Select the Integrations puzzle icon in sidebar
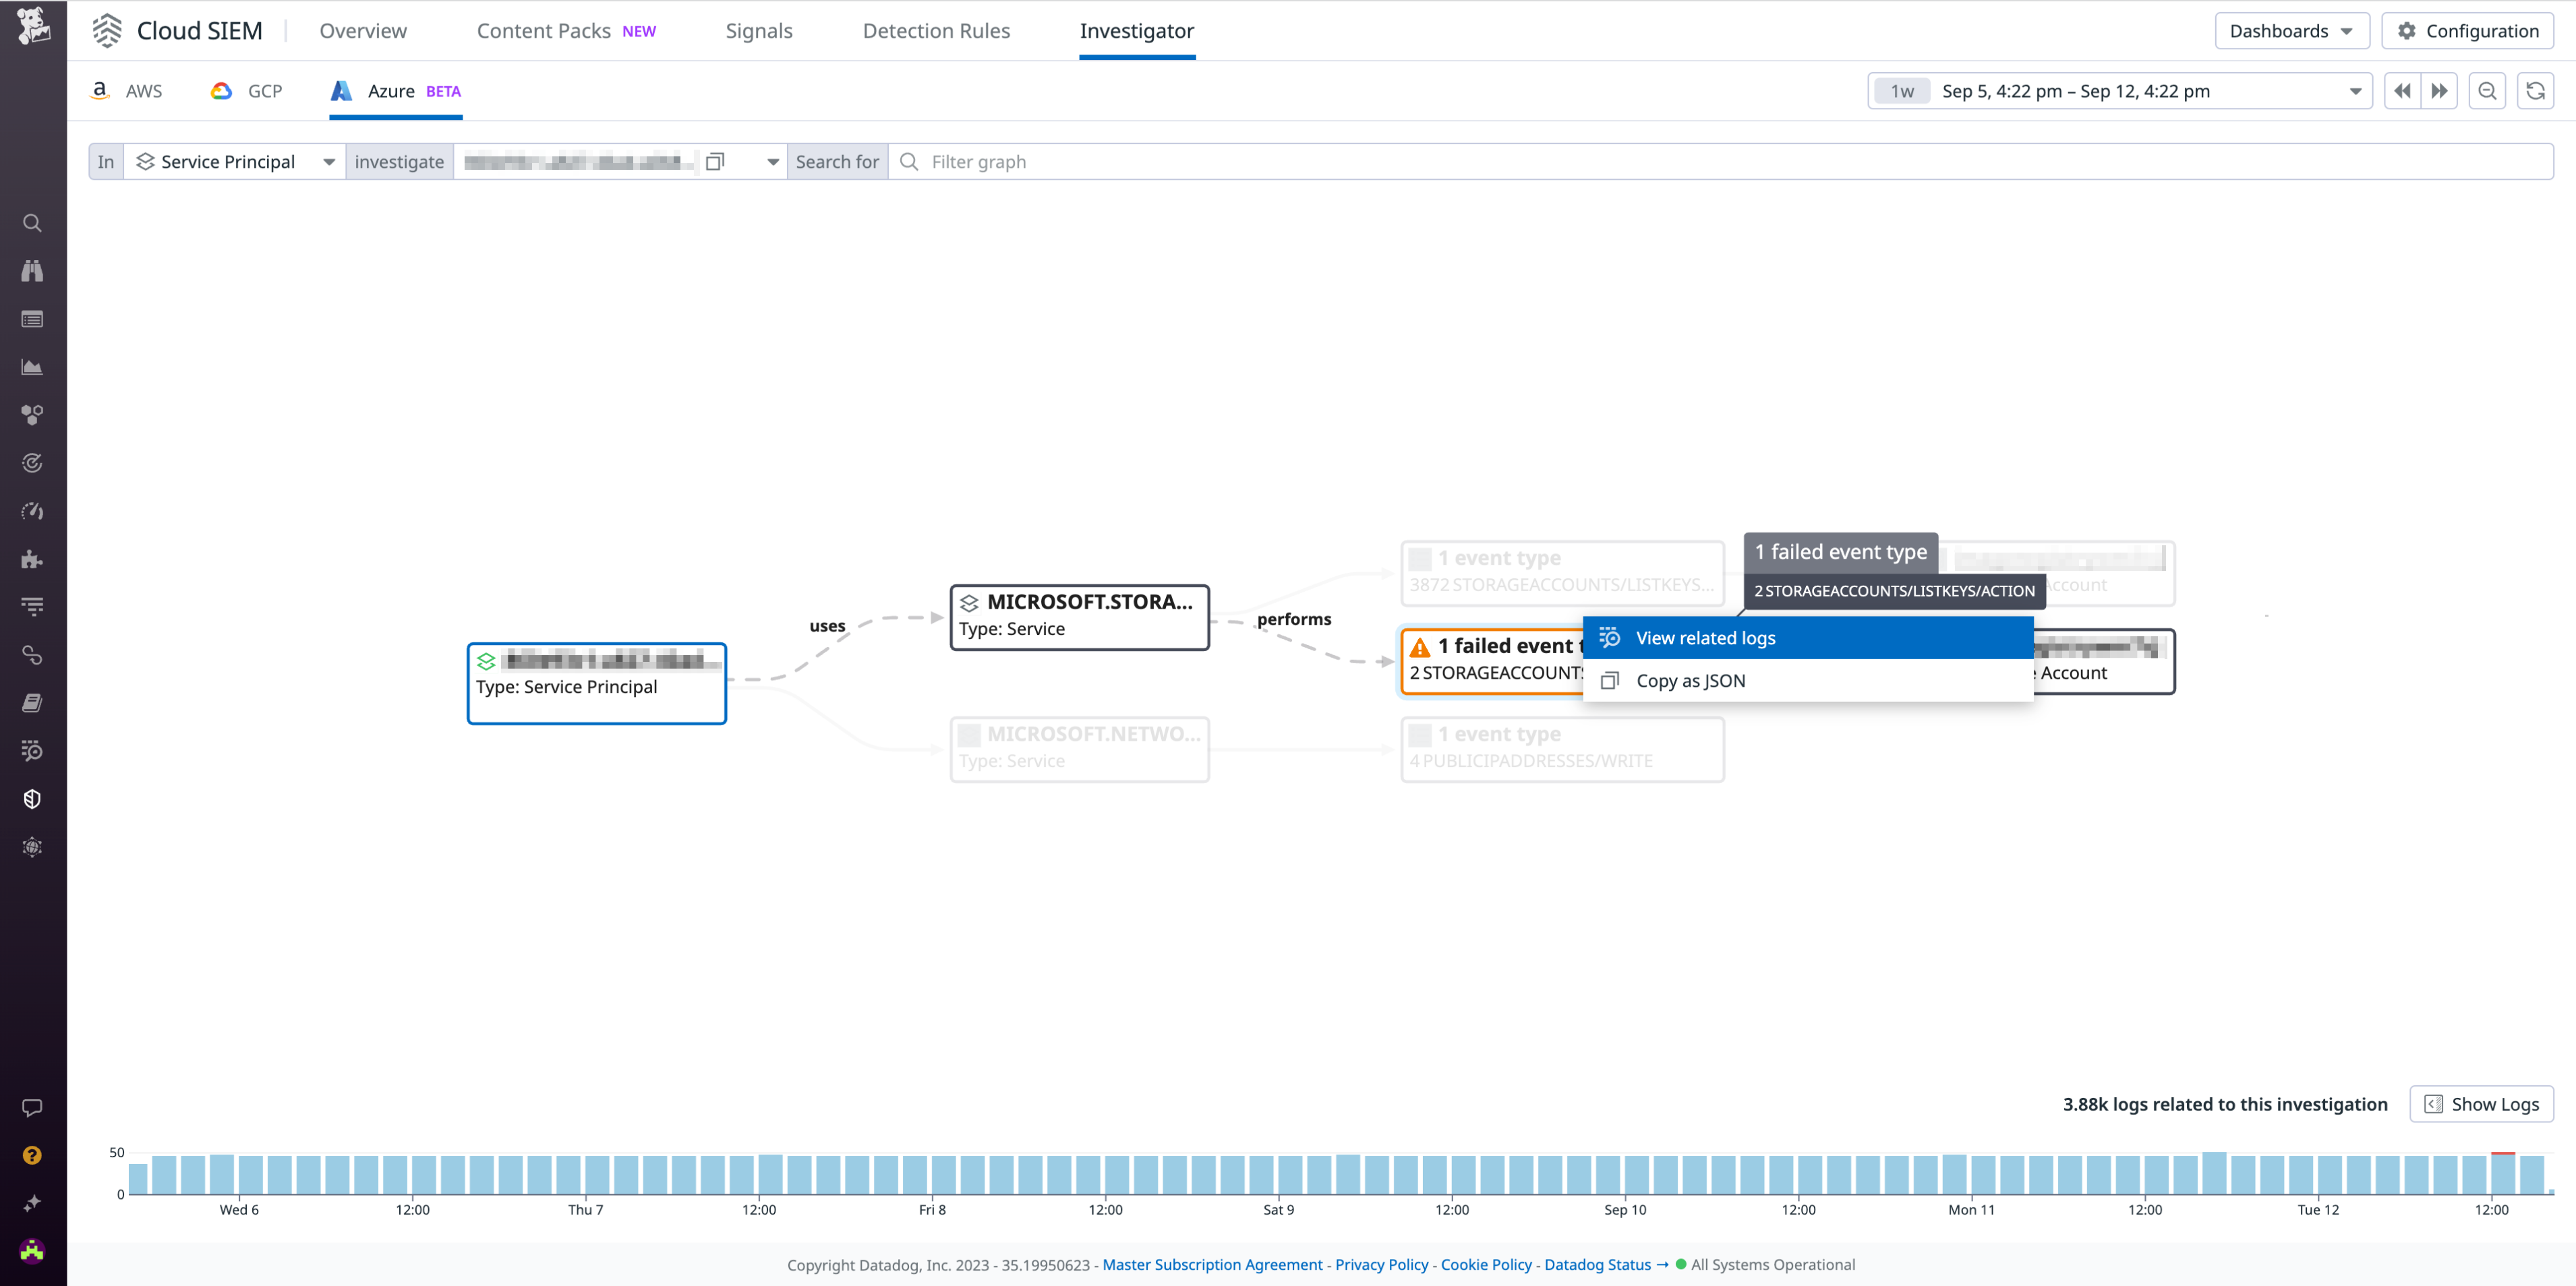 pos(32,559)
